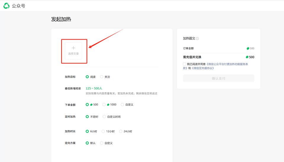Select 自定义 for 定向方案
Image resolution: width=284 pixels, height=162 pixels.
coord(101,143)
